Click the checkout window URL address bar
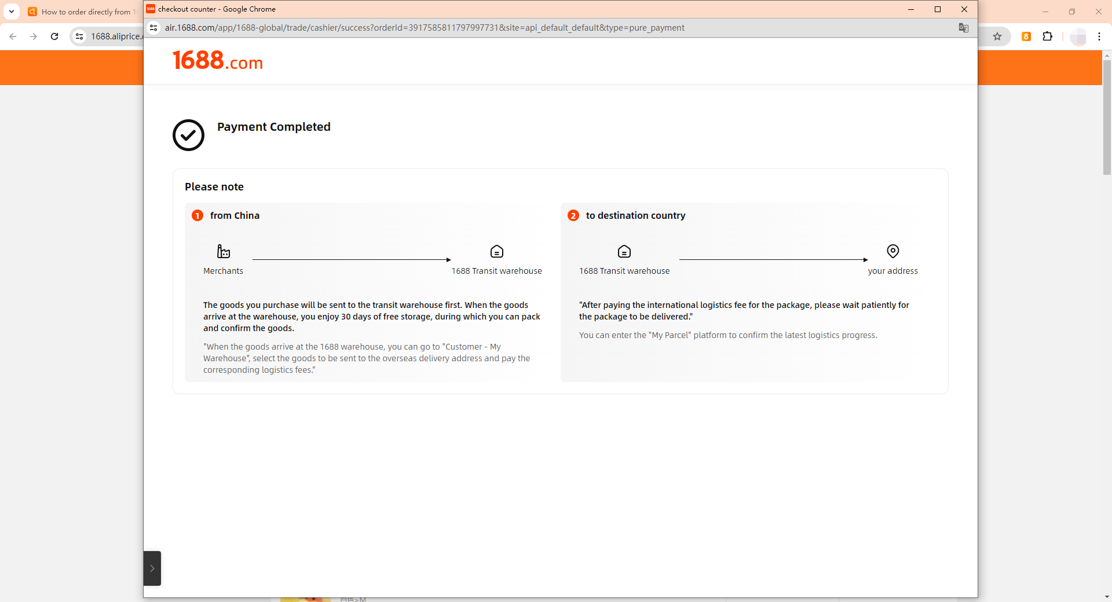 (x=425, y=28)
